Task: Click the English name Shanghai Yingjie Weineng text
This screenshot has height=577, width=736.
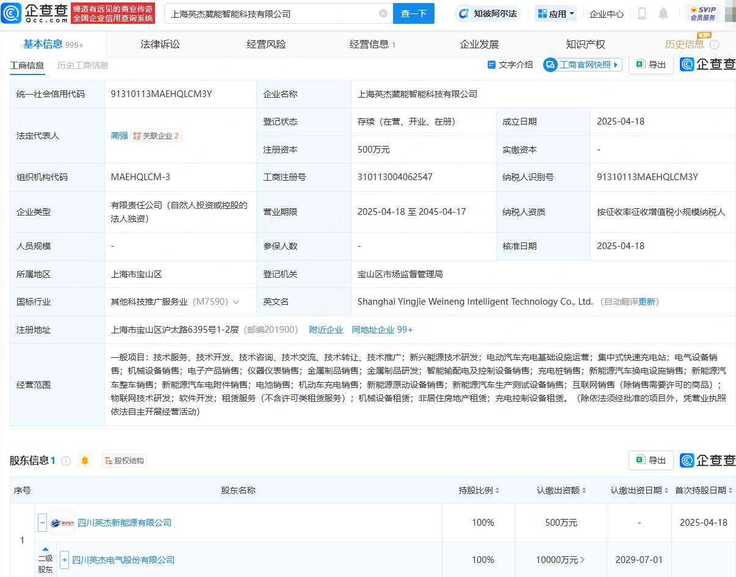Action: [475, 302]
